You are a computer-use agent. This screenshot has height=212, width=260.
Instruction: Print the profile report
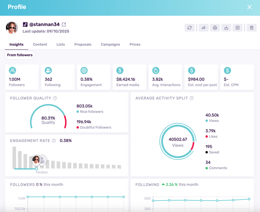[x=215, y=28]
